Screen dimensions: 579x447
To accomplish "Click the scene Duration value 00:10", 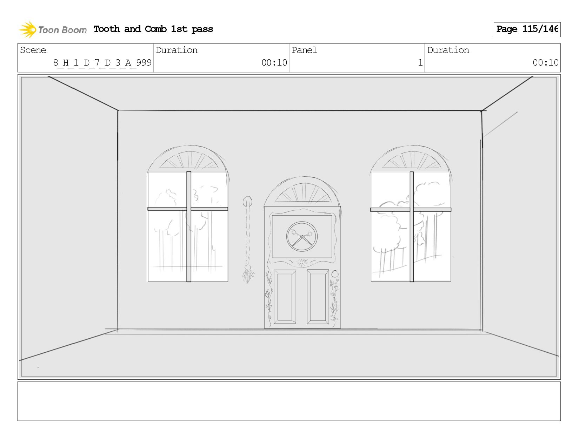I will coord(274,63).
